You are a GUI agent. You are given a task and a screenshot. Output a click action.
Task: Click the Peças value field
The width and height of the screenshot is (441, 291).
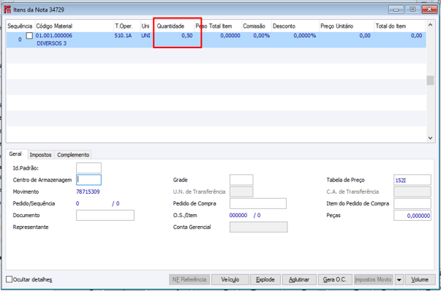coord(412,216)
